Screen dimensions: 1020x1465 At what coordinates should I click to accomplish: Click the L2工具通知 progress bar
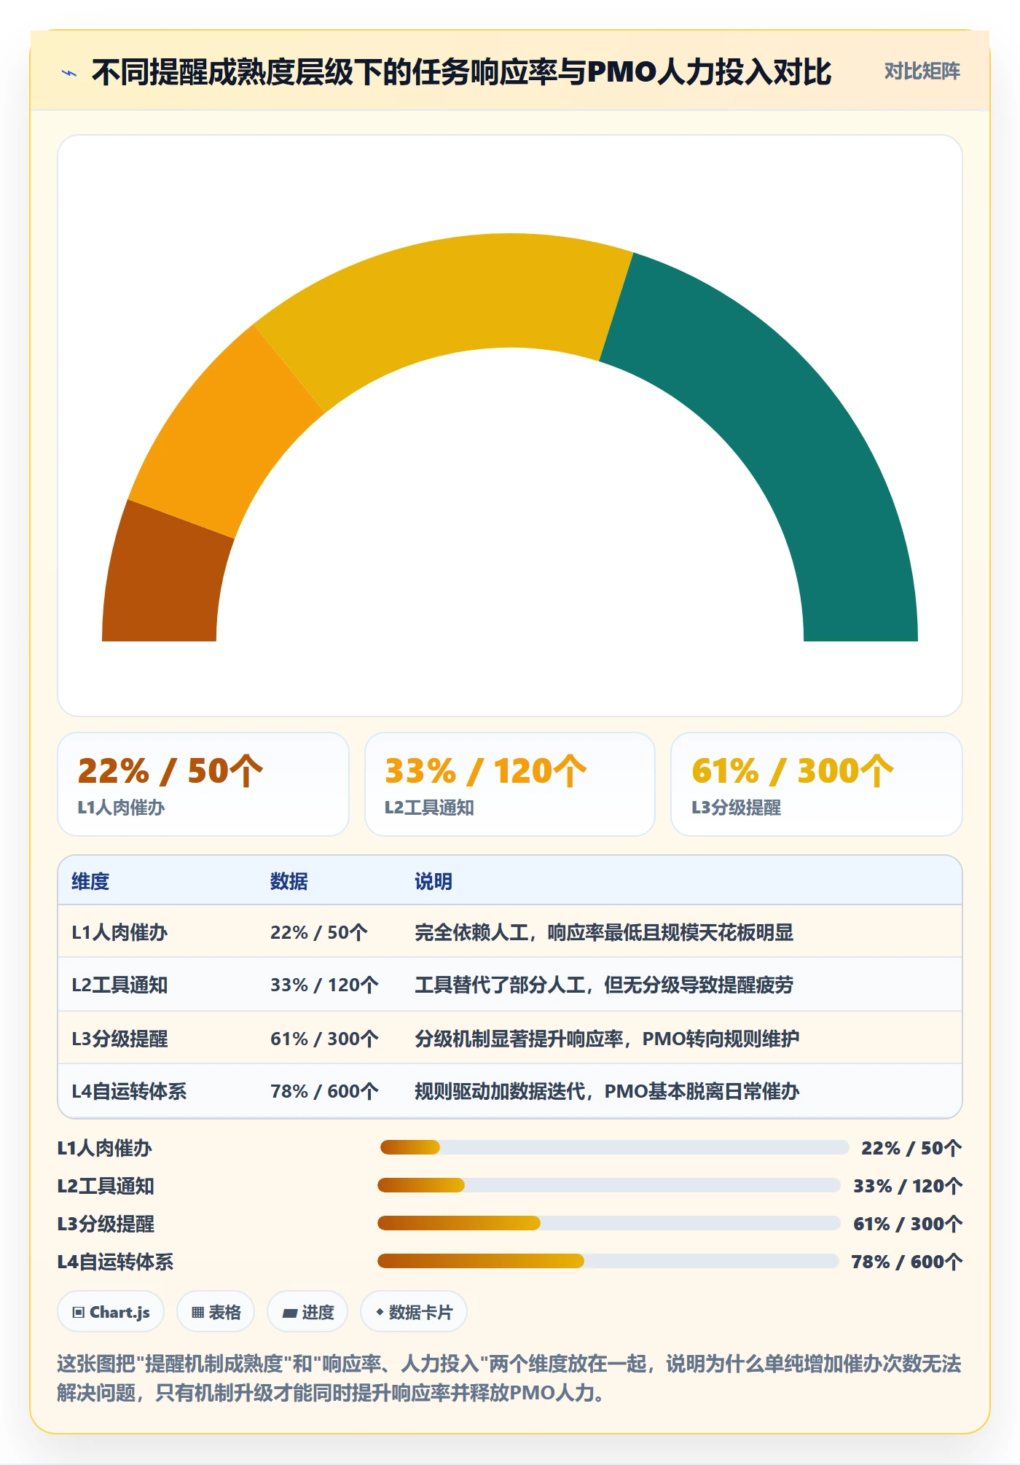[x=609, y=1185]
